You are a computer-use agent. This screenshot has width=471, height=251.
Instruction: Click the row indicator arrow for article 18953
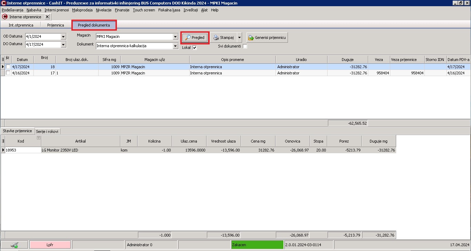tap(3, 150)
